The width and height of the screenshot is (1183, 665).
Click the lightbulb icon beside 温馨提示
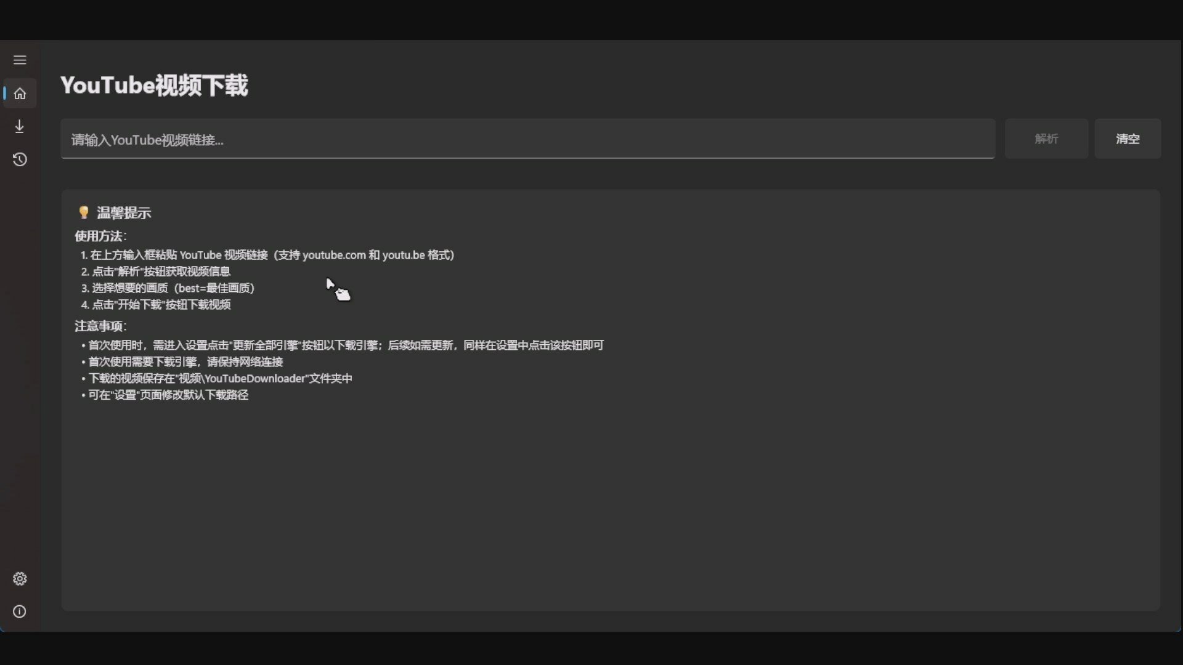84,212
